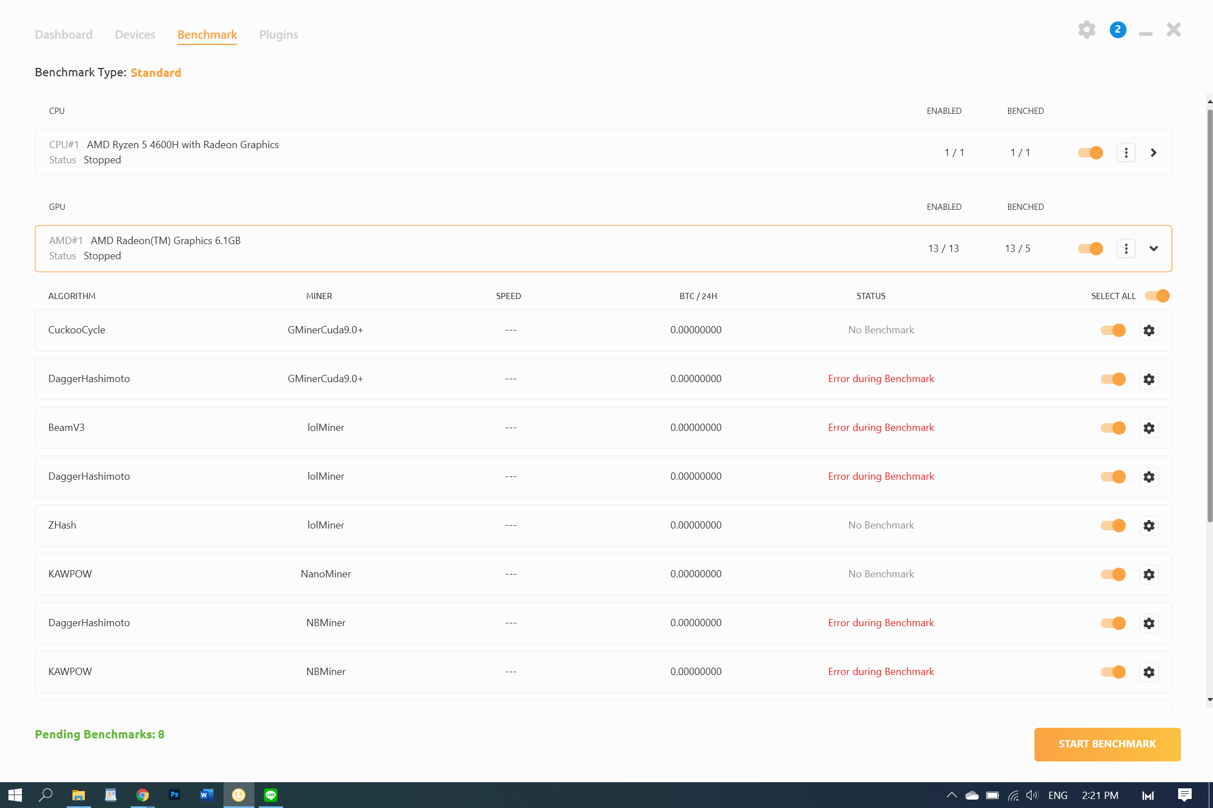Disable DaggerHashimoto NBMiner toggle
1213x808 pixels.
(x=1113, y=623)
